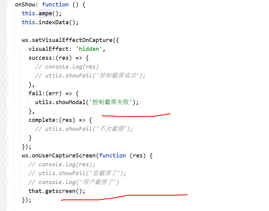Click the '控制截屏失败' string literal
This screenshot has width=269, height=211.
point(111,102)
